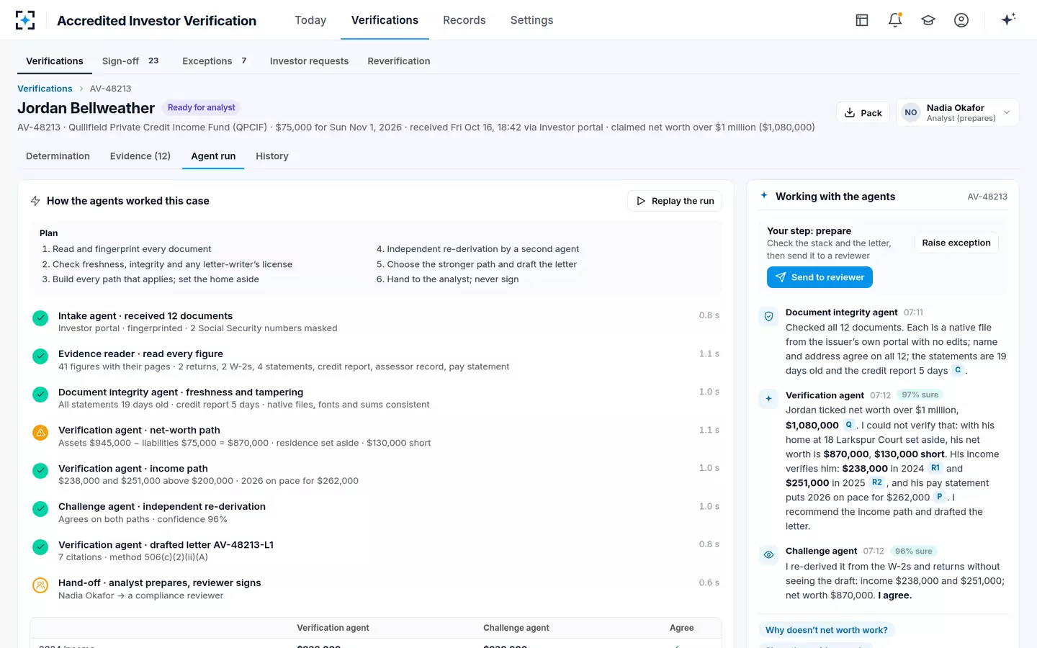Viewport: 1037px width, 648px height.
Task: Click Send to reviewer
Action: point(820,277)
